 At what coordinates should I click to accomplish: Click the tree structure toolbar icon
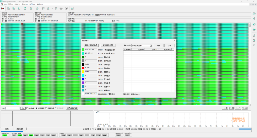pyautogui.click(x=37, y=8)
